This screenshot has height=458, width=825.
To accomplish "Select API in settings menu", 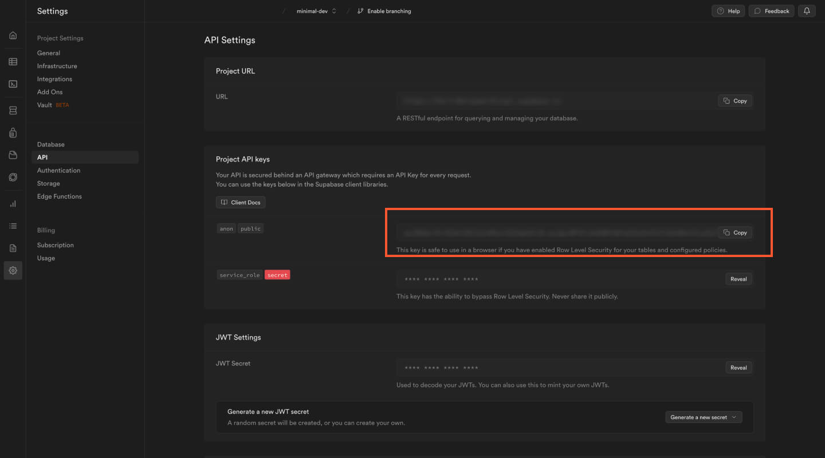I will point(85,157).
